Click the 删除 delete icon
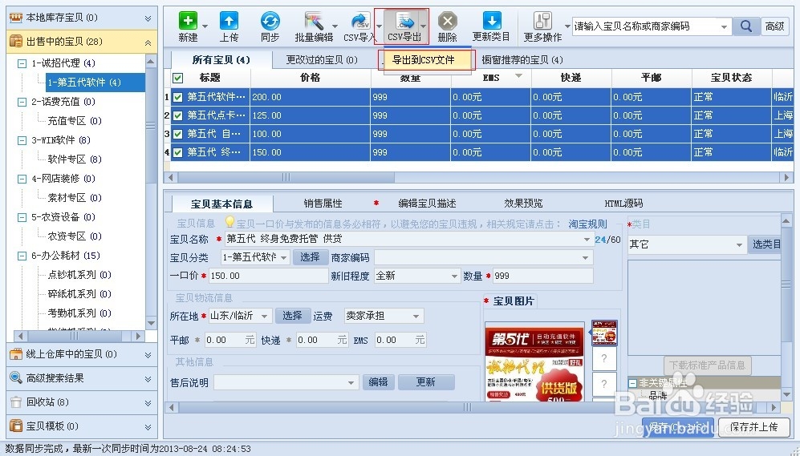800x456 pixels. 448,22
